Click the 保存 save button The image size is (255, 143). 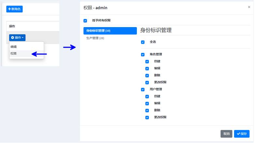(x=242, y=134)
